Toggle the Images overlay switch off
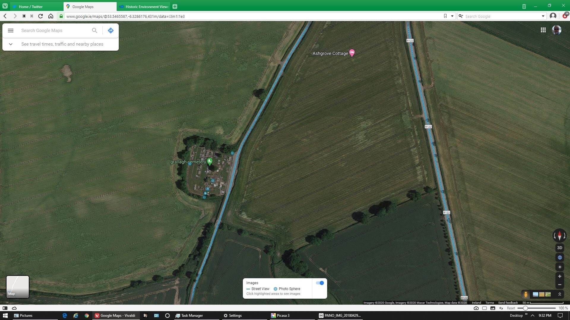The width and height of the screenshot is (570, 320). pos(320,283)
